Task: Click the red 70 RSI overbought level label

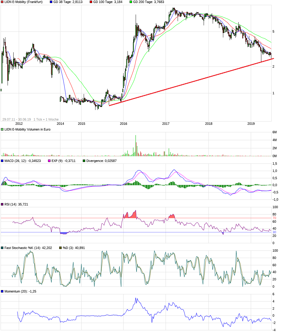Action: (x=274, y=218)
